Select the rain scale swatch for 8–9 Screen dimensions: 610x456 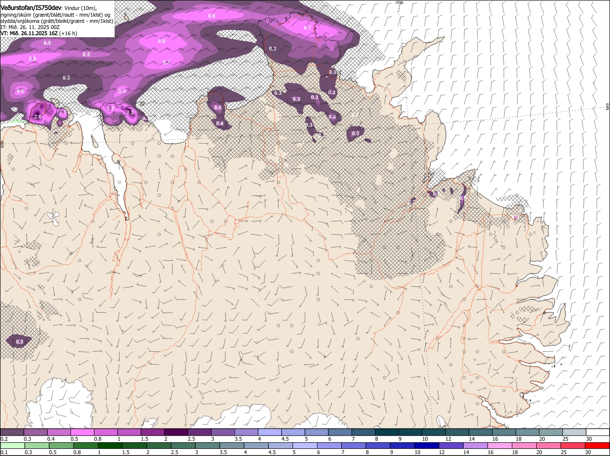378,446
